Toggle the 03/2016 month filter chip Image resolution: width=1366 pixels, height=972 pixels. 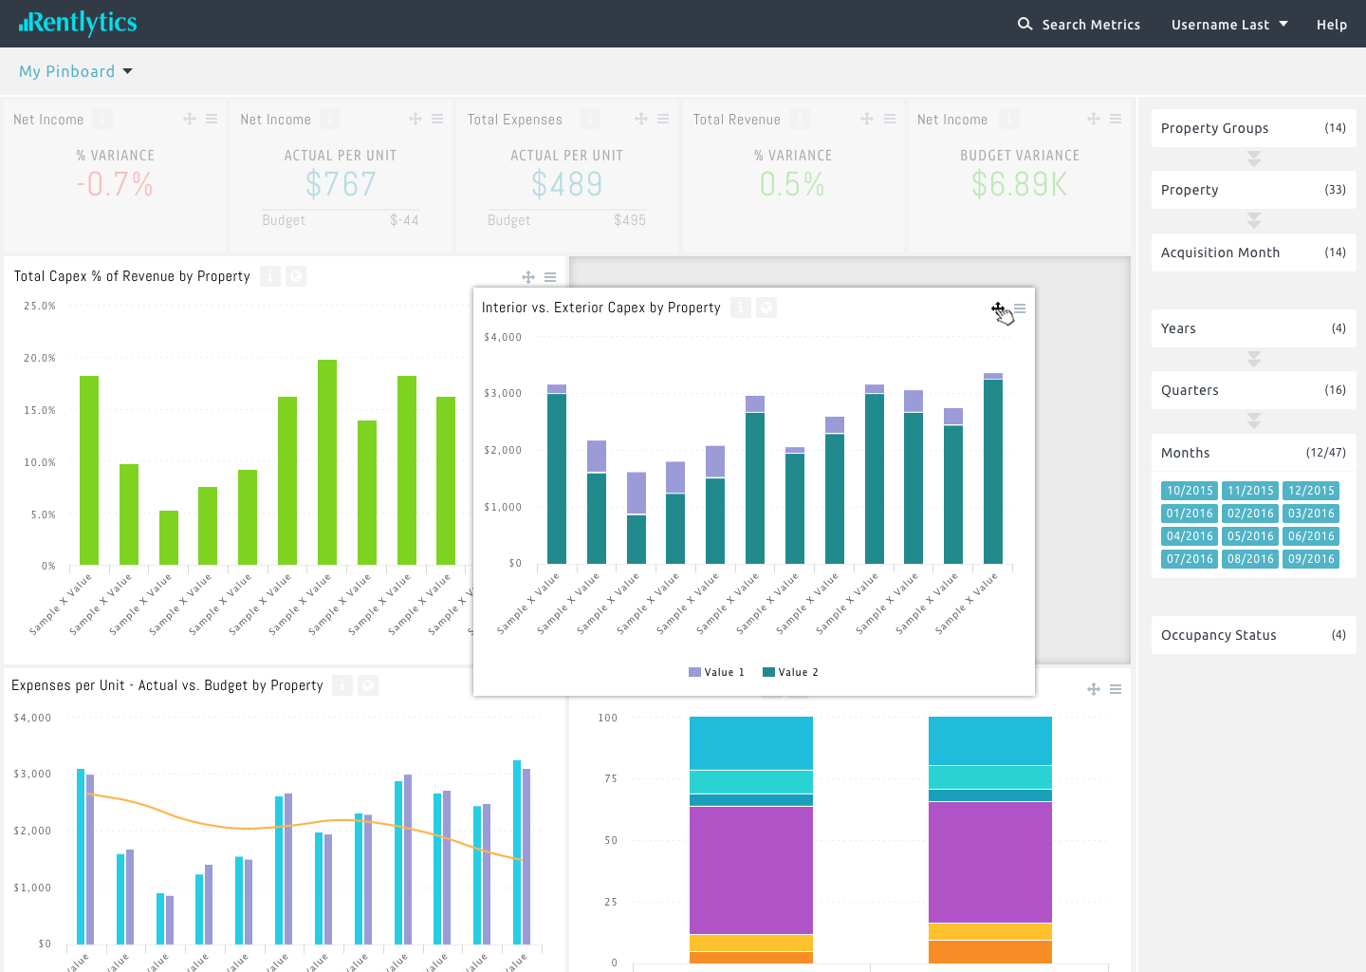point(1311,514)
